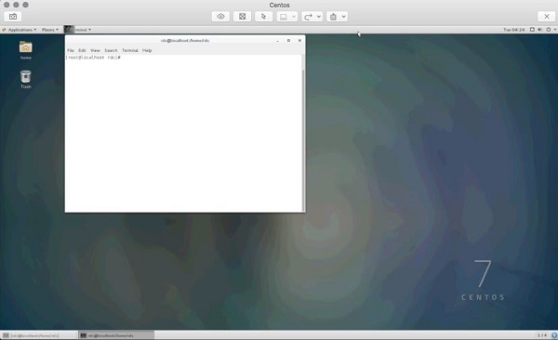Click the terminal vertical scrollbar
Image resolution: width=558 pixels, height=340 pixels.
click(303, 134)
